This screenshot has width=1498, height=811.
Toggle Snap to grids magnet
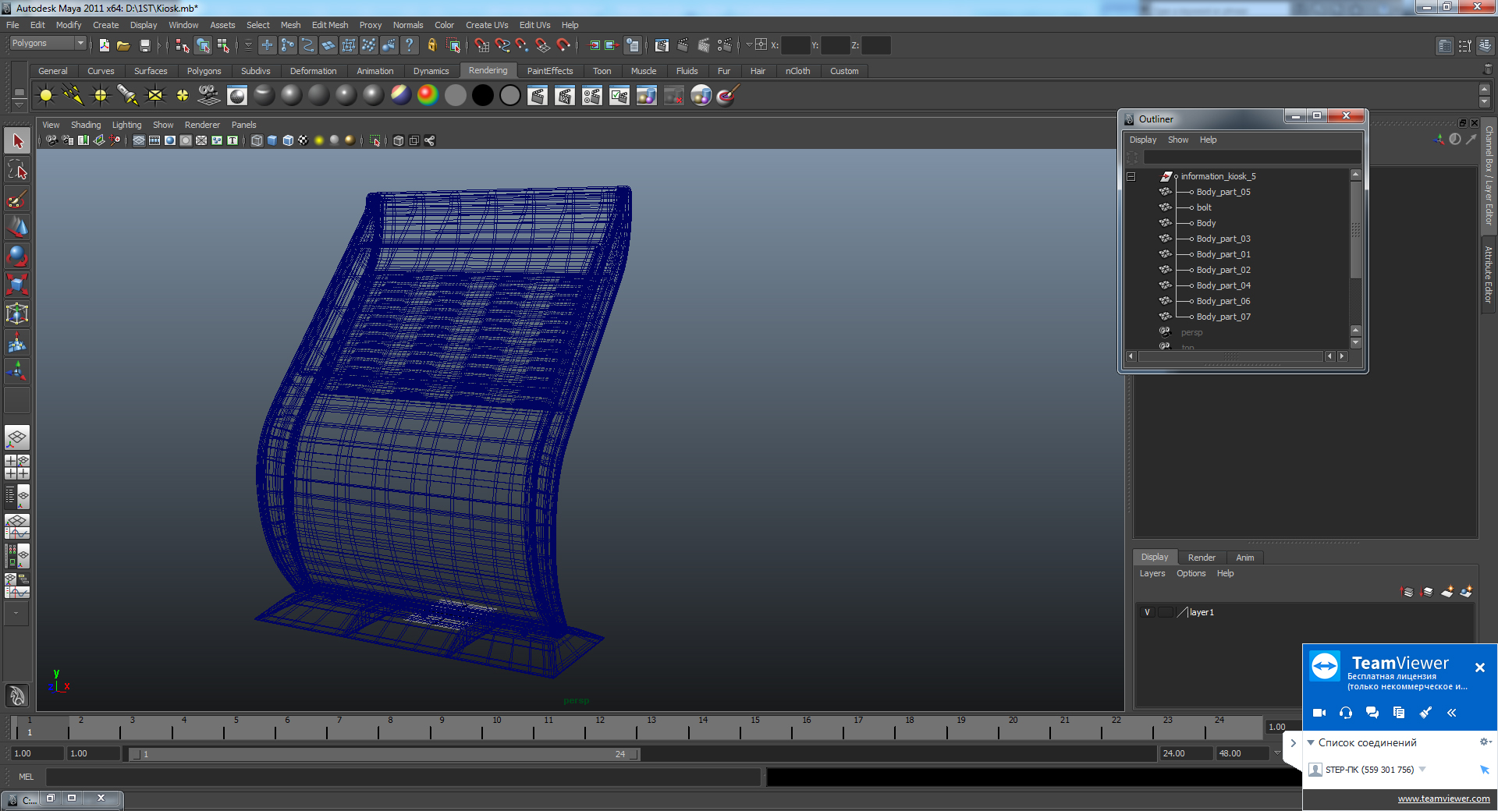(x=482, y=46)
